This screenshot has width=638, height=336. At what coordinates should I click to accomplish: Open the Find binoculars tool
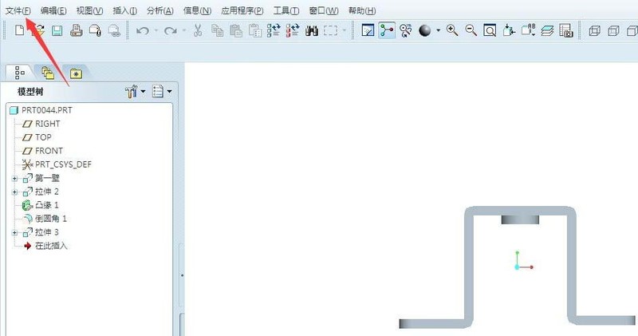pyautogui.click(x=312, y=30)
